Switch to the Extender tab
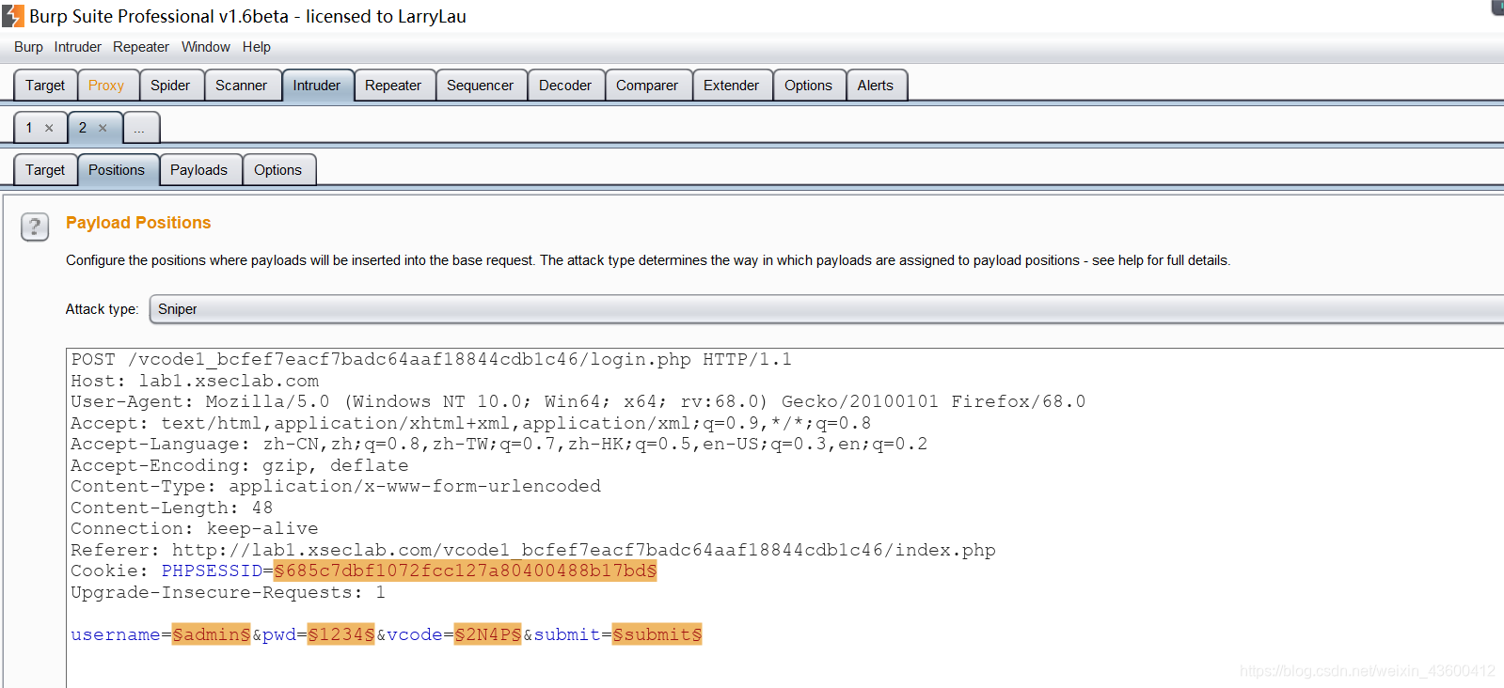The height and width of the screenshot is (688, 1504). pos(731,86)
